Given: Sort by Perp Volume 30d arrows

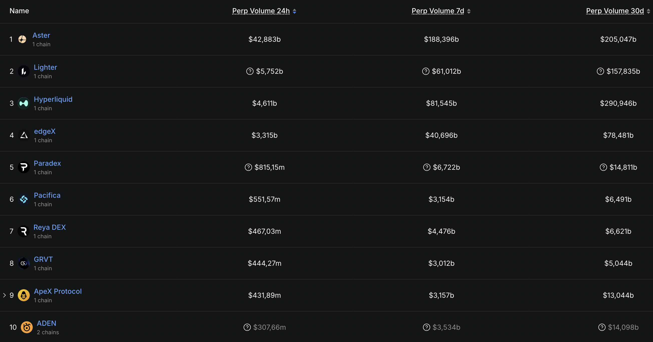Looking at the screenshot, I should coord(648,11).
